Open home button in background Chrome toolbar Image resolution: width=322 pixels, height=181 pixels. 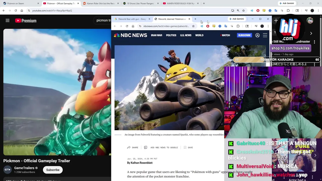[22, 11]
